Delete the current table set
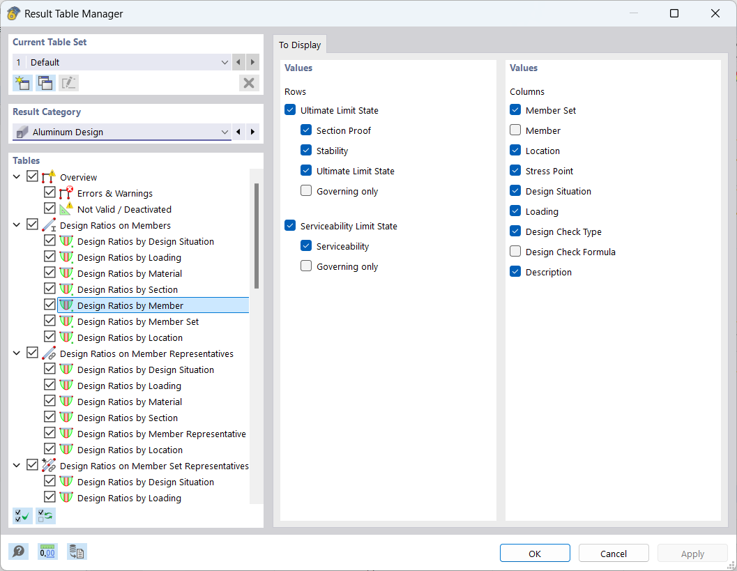Viewport: 737px width, 571px height. tap(249, 83)
